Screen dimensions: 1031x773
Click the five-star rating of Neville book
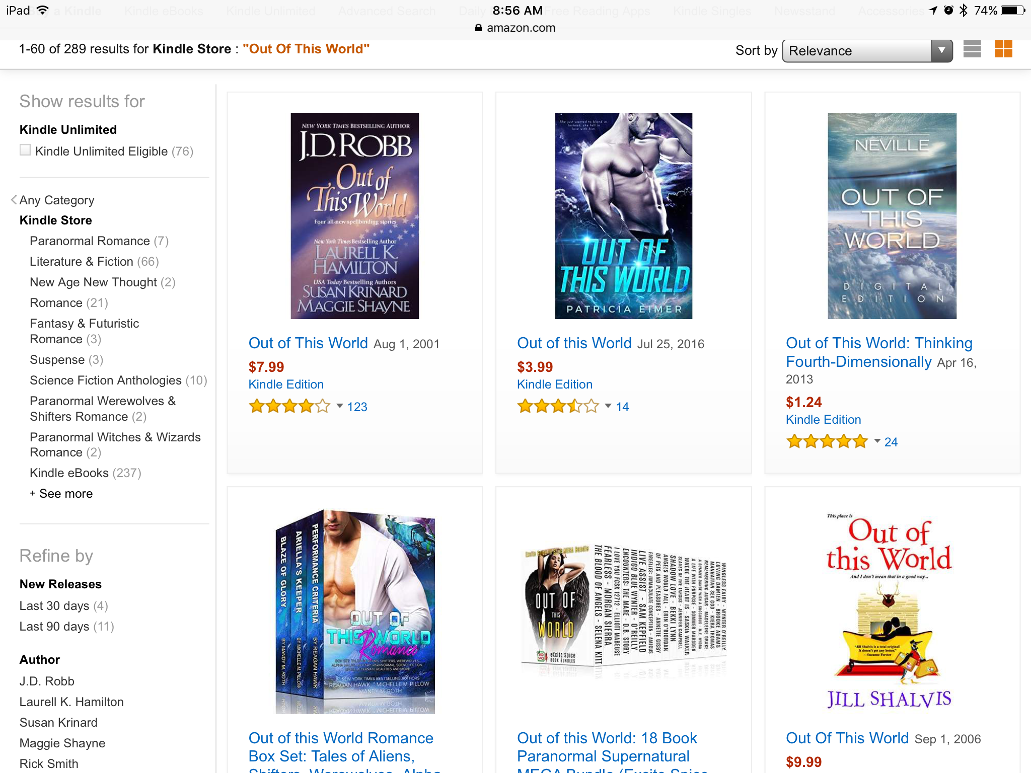pos(827,441)
